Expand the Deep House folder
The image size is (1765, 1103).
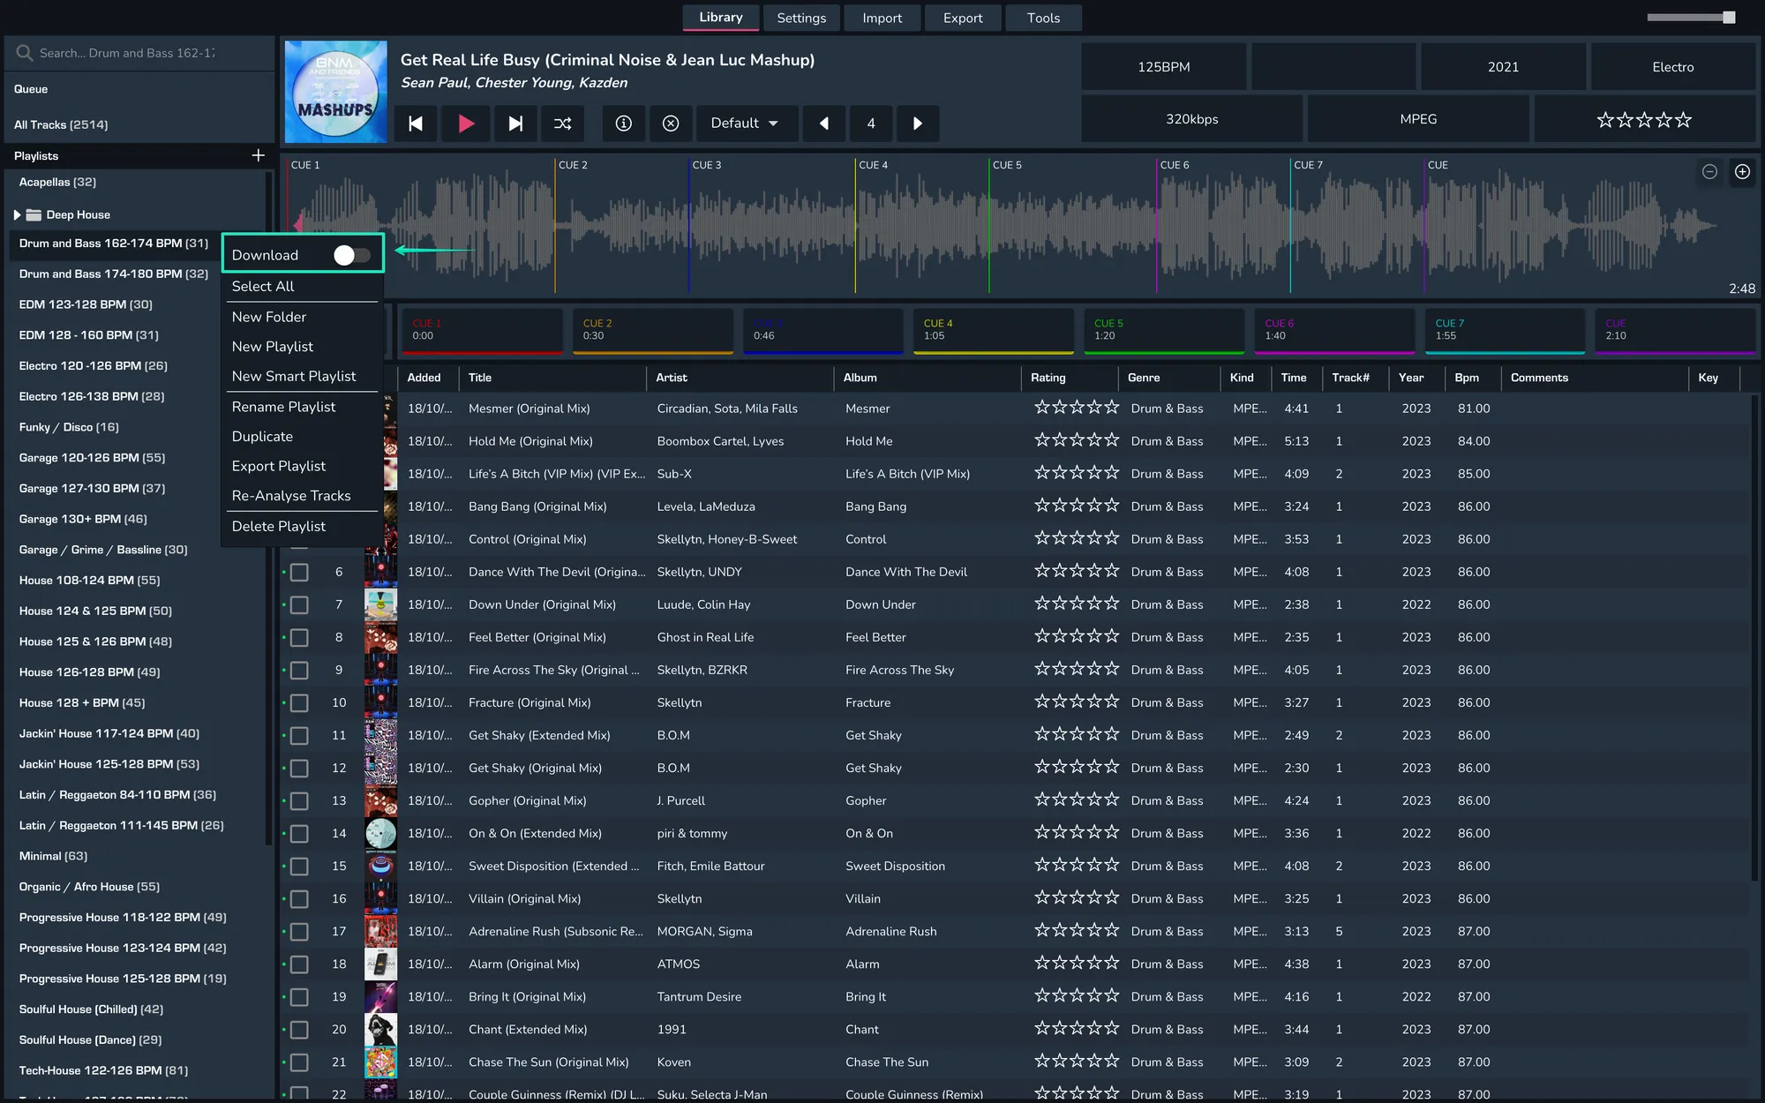tap(17, 214)
